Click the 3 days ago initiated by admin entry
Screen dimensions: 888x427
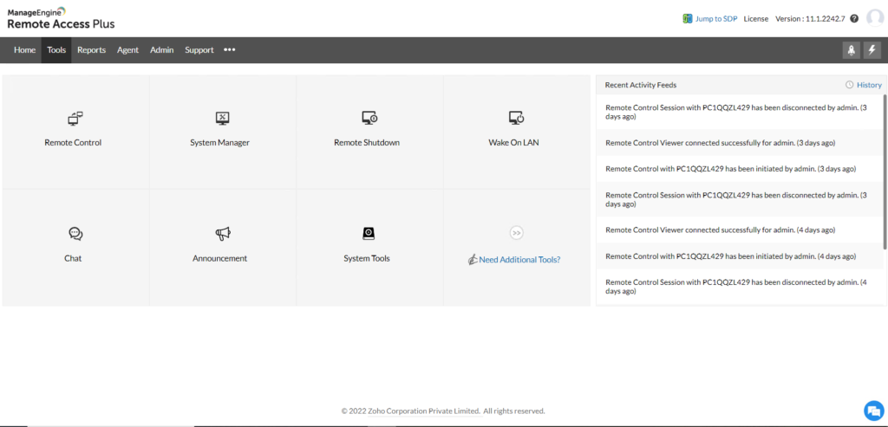click(x=741, y=169)
